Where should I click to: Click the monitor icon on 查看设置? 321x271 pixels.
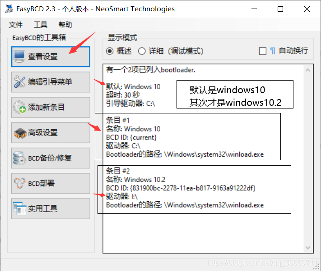click(x=19, y=57)
